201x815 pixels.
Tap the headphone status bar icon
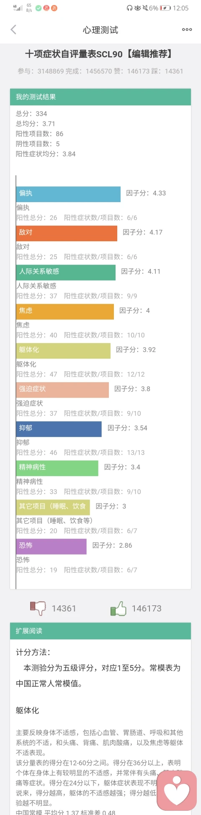coord(130,8)
